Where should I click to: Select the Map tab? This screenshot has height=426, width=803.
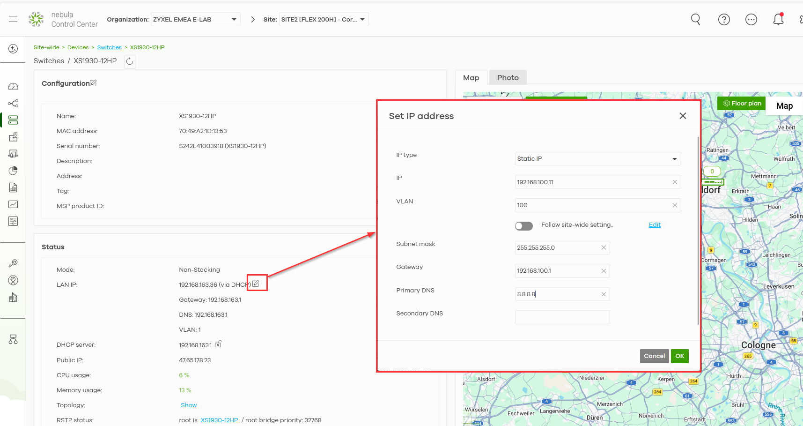(471, 77)
